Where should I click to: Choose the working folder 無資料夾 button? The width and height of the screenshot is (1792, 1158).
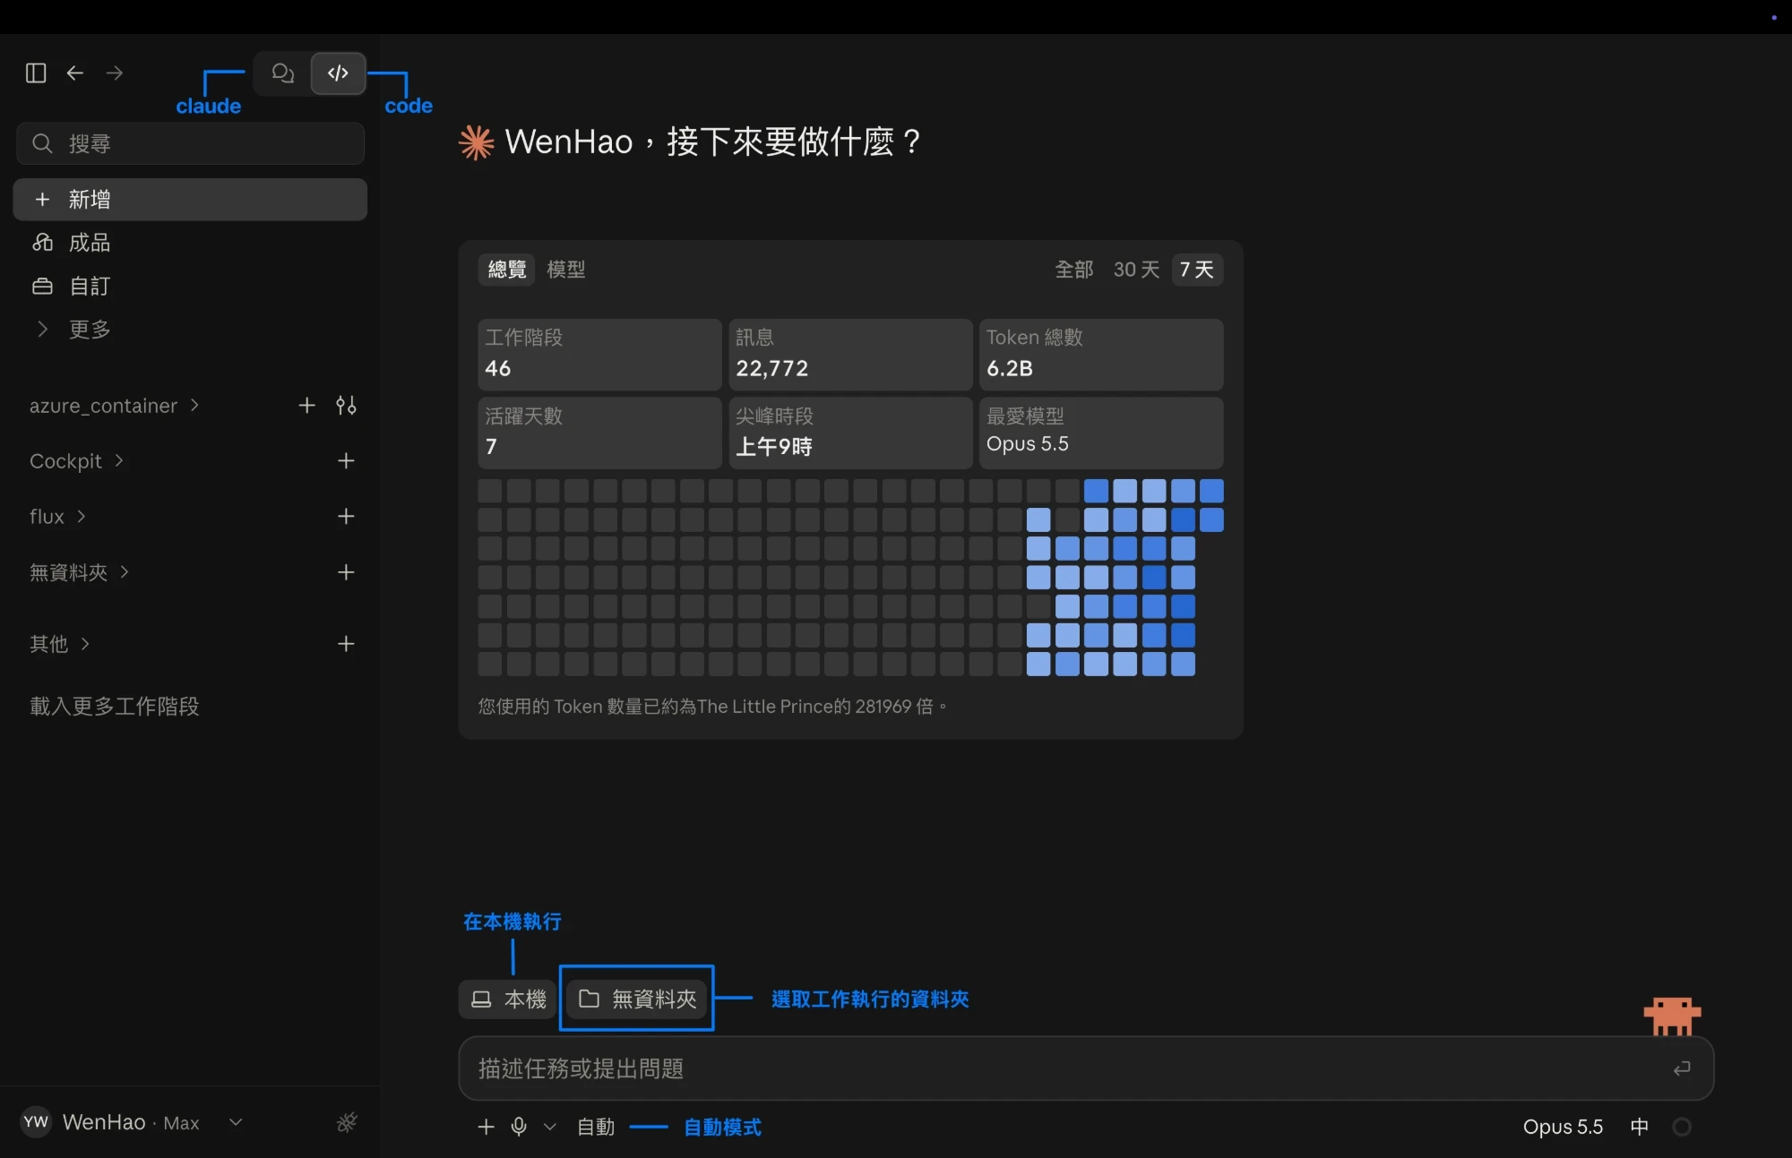[637, 999]
